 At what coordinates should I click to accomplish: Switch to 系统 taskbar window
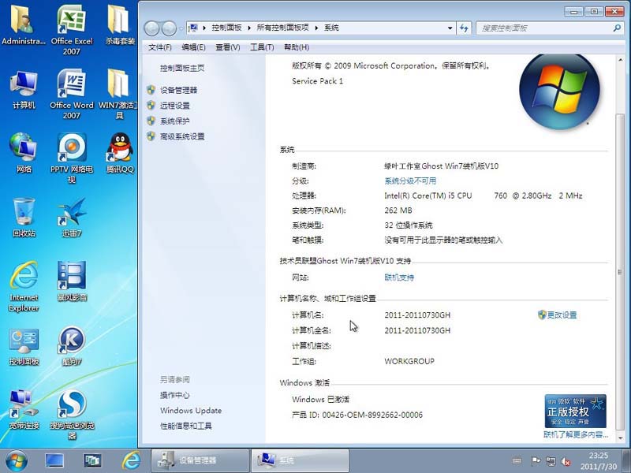pyautogui.click(x=300, y=461)
